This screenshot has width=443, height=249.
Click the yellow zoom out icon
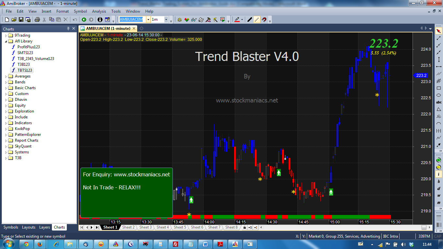439,167
